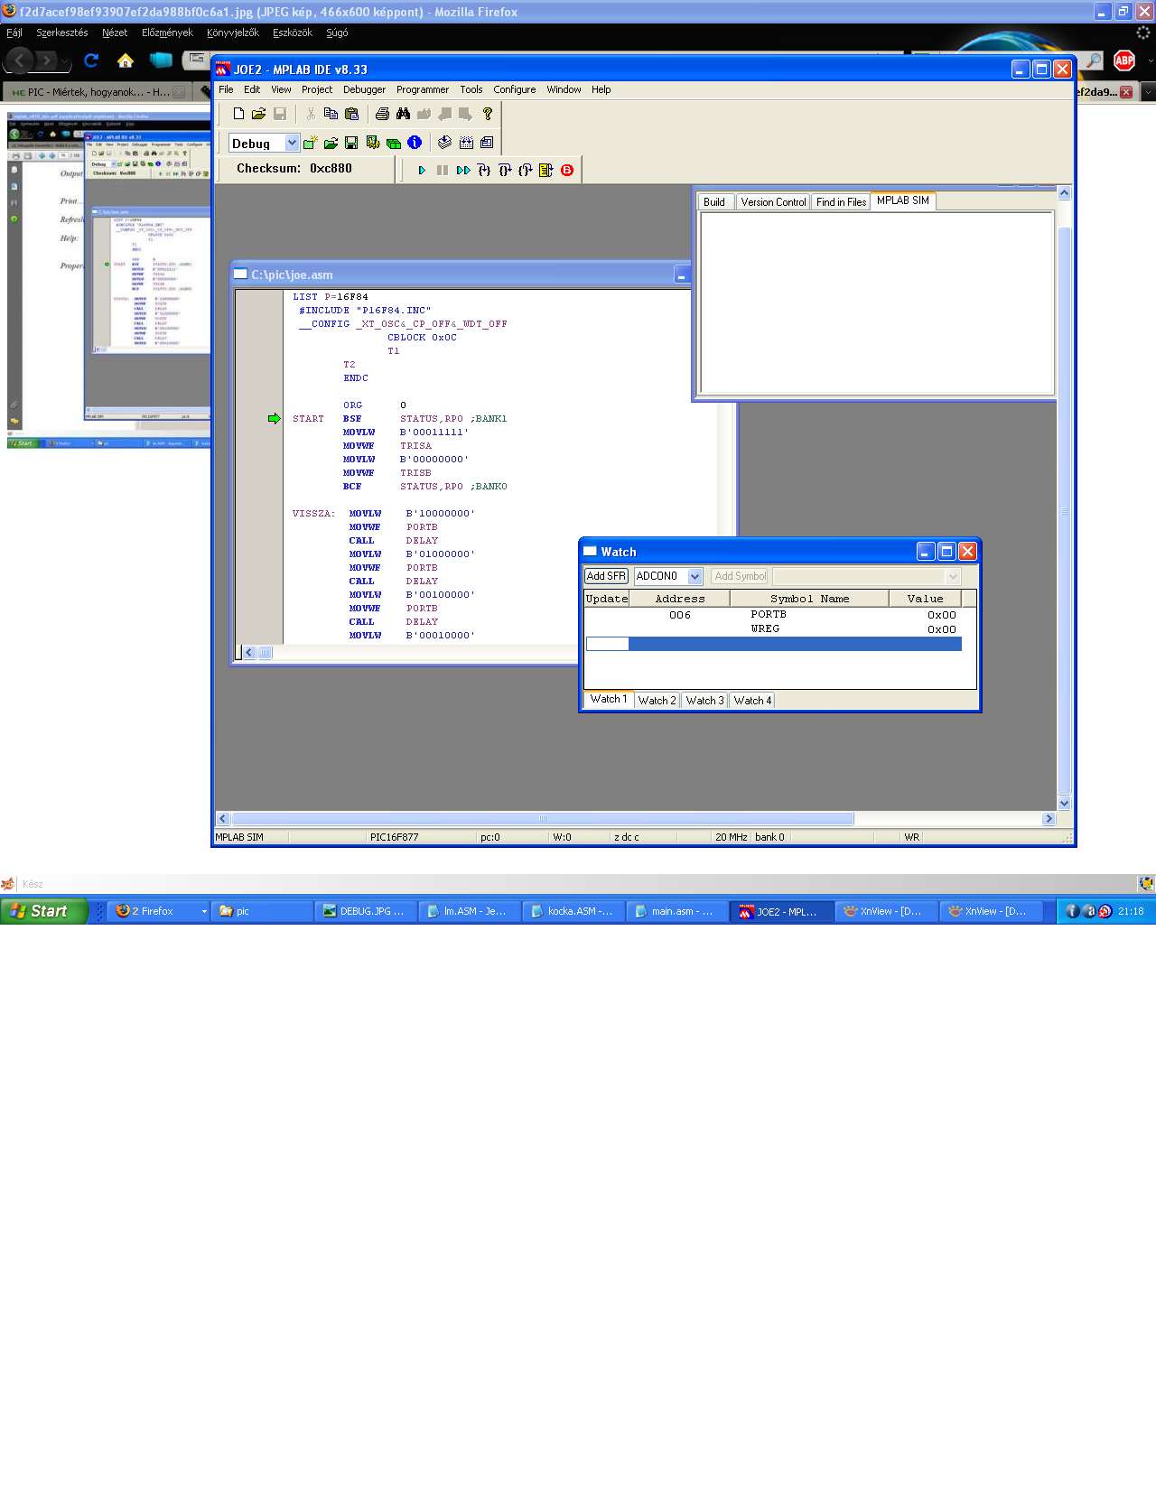Select the PORTB row in Watch table

point(773,615)
